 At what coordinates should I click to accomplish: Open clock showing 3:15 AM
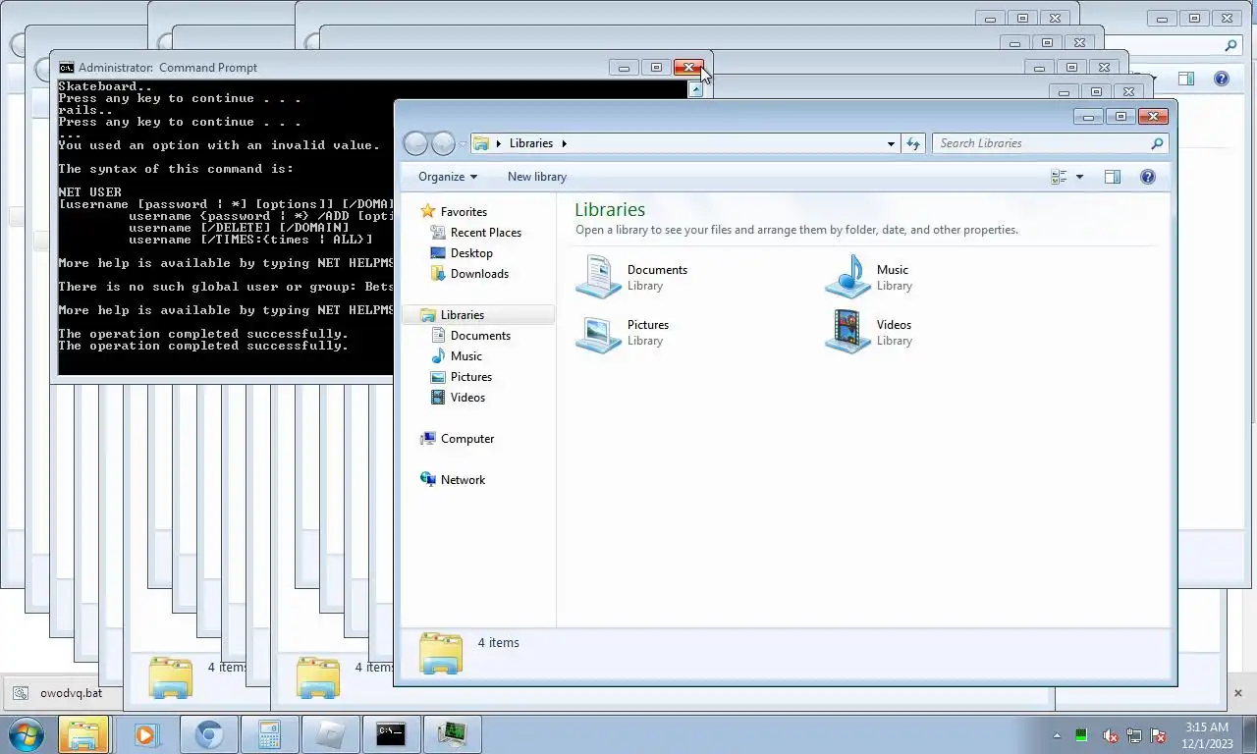click(1207, 735)
